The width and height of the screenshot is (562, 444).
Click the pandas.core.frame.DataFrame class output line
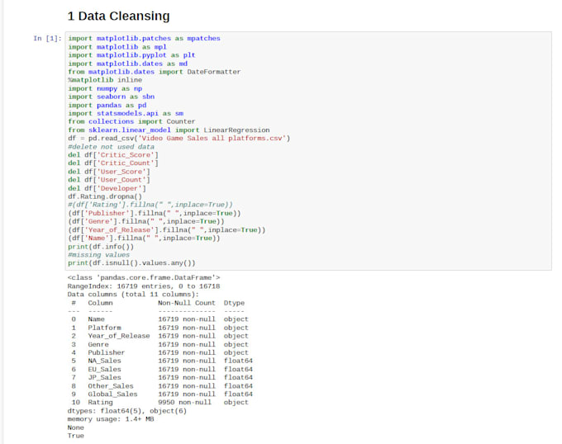click(x=144, y=277)
